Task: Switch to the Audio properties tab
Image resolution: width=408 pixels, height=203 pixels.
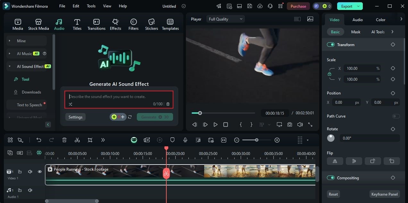Action: (358, 20)
